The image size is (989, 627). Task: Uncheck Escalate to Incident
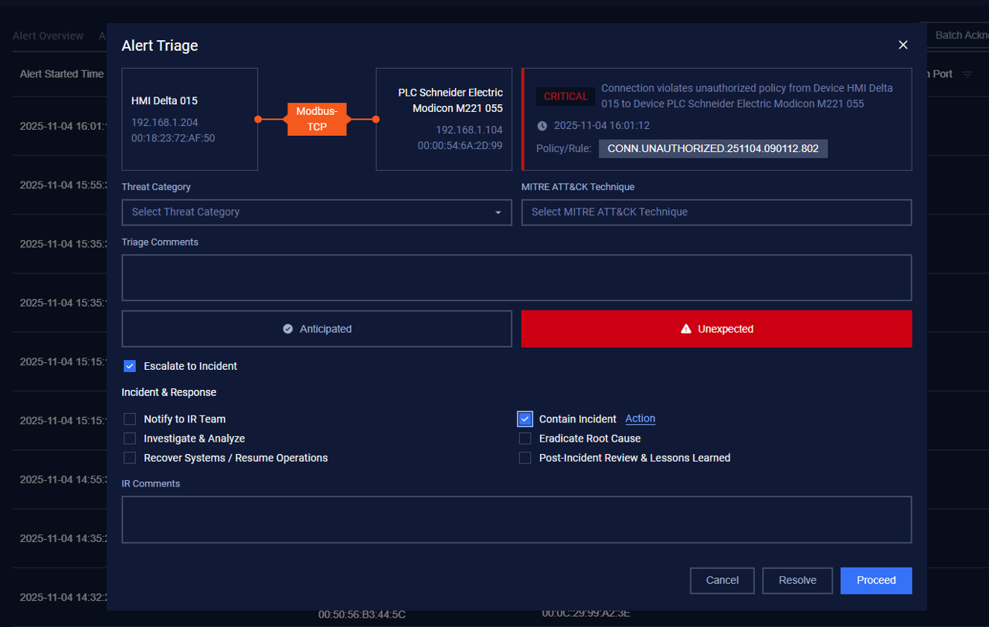point(130,366)
